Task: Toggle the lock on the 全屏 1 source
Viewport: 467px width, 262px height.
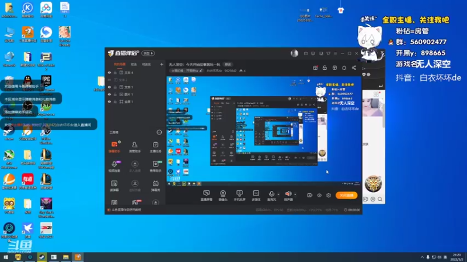Action: [x=115, y=101]
